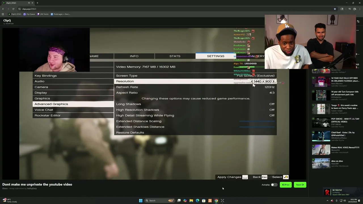The image size is (363, 204).
Task: Click the left arrow beside 1440 x 900
Action: point(252,81)
